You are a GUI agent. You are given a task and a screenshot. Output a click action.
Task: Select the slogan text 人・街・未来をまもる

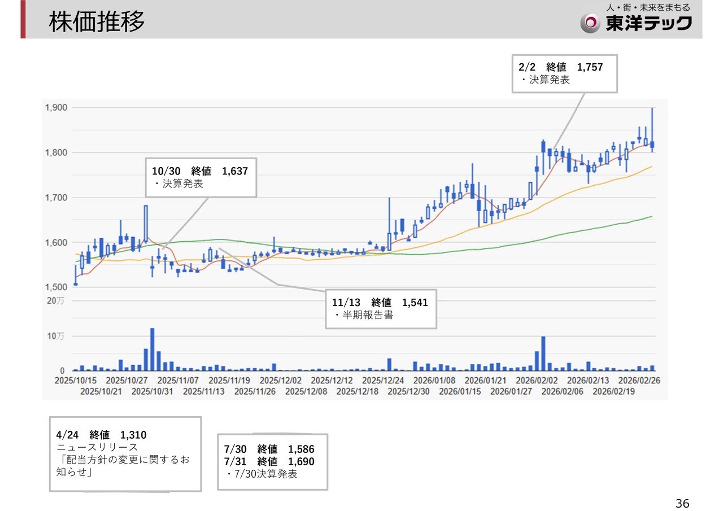tap(648, 8)
